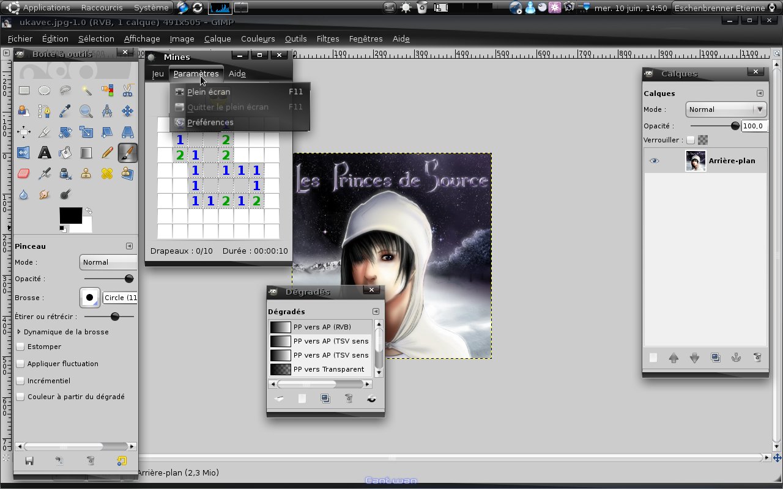Viewport: 783px width, 489px height.
Task: Open the Couleurs menu in GIMP
Action: [258, 39]
